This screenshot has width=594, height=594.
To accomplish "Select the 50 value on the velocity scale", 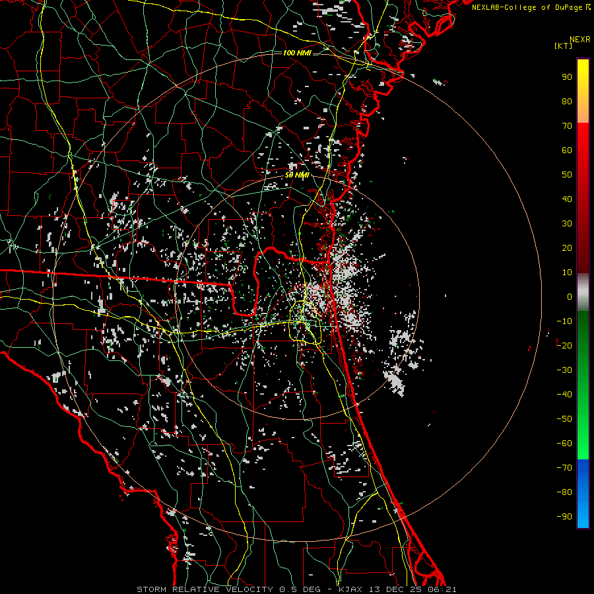I will coord(567,175).
